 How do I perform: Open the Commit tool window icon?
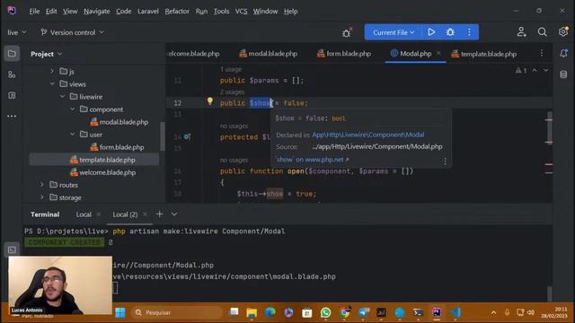(12, 74)
